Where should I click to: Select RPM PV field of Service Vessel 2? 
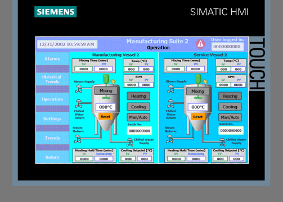coord(238,85)
